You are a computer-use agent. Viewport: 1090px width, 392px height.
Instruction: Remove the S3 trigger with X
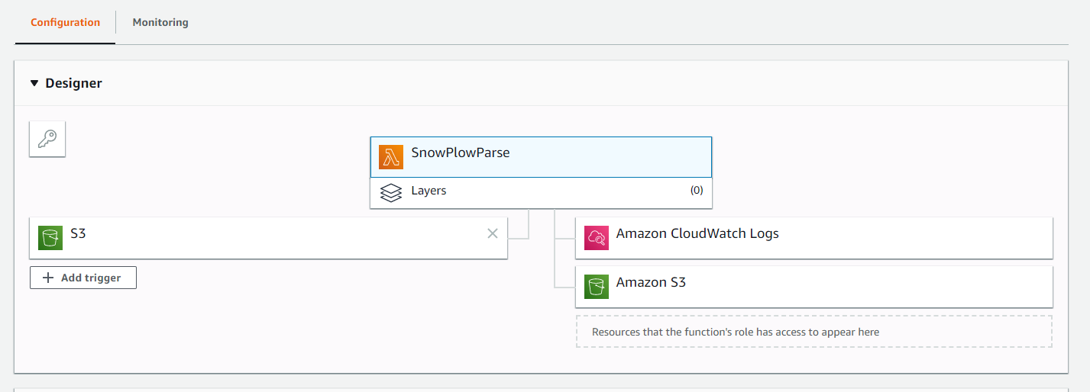pyautogui.click(x=493, y=233)
